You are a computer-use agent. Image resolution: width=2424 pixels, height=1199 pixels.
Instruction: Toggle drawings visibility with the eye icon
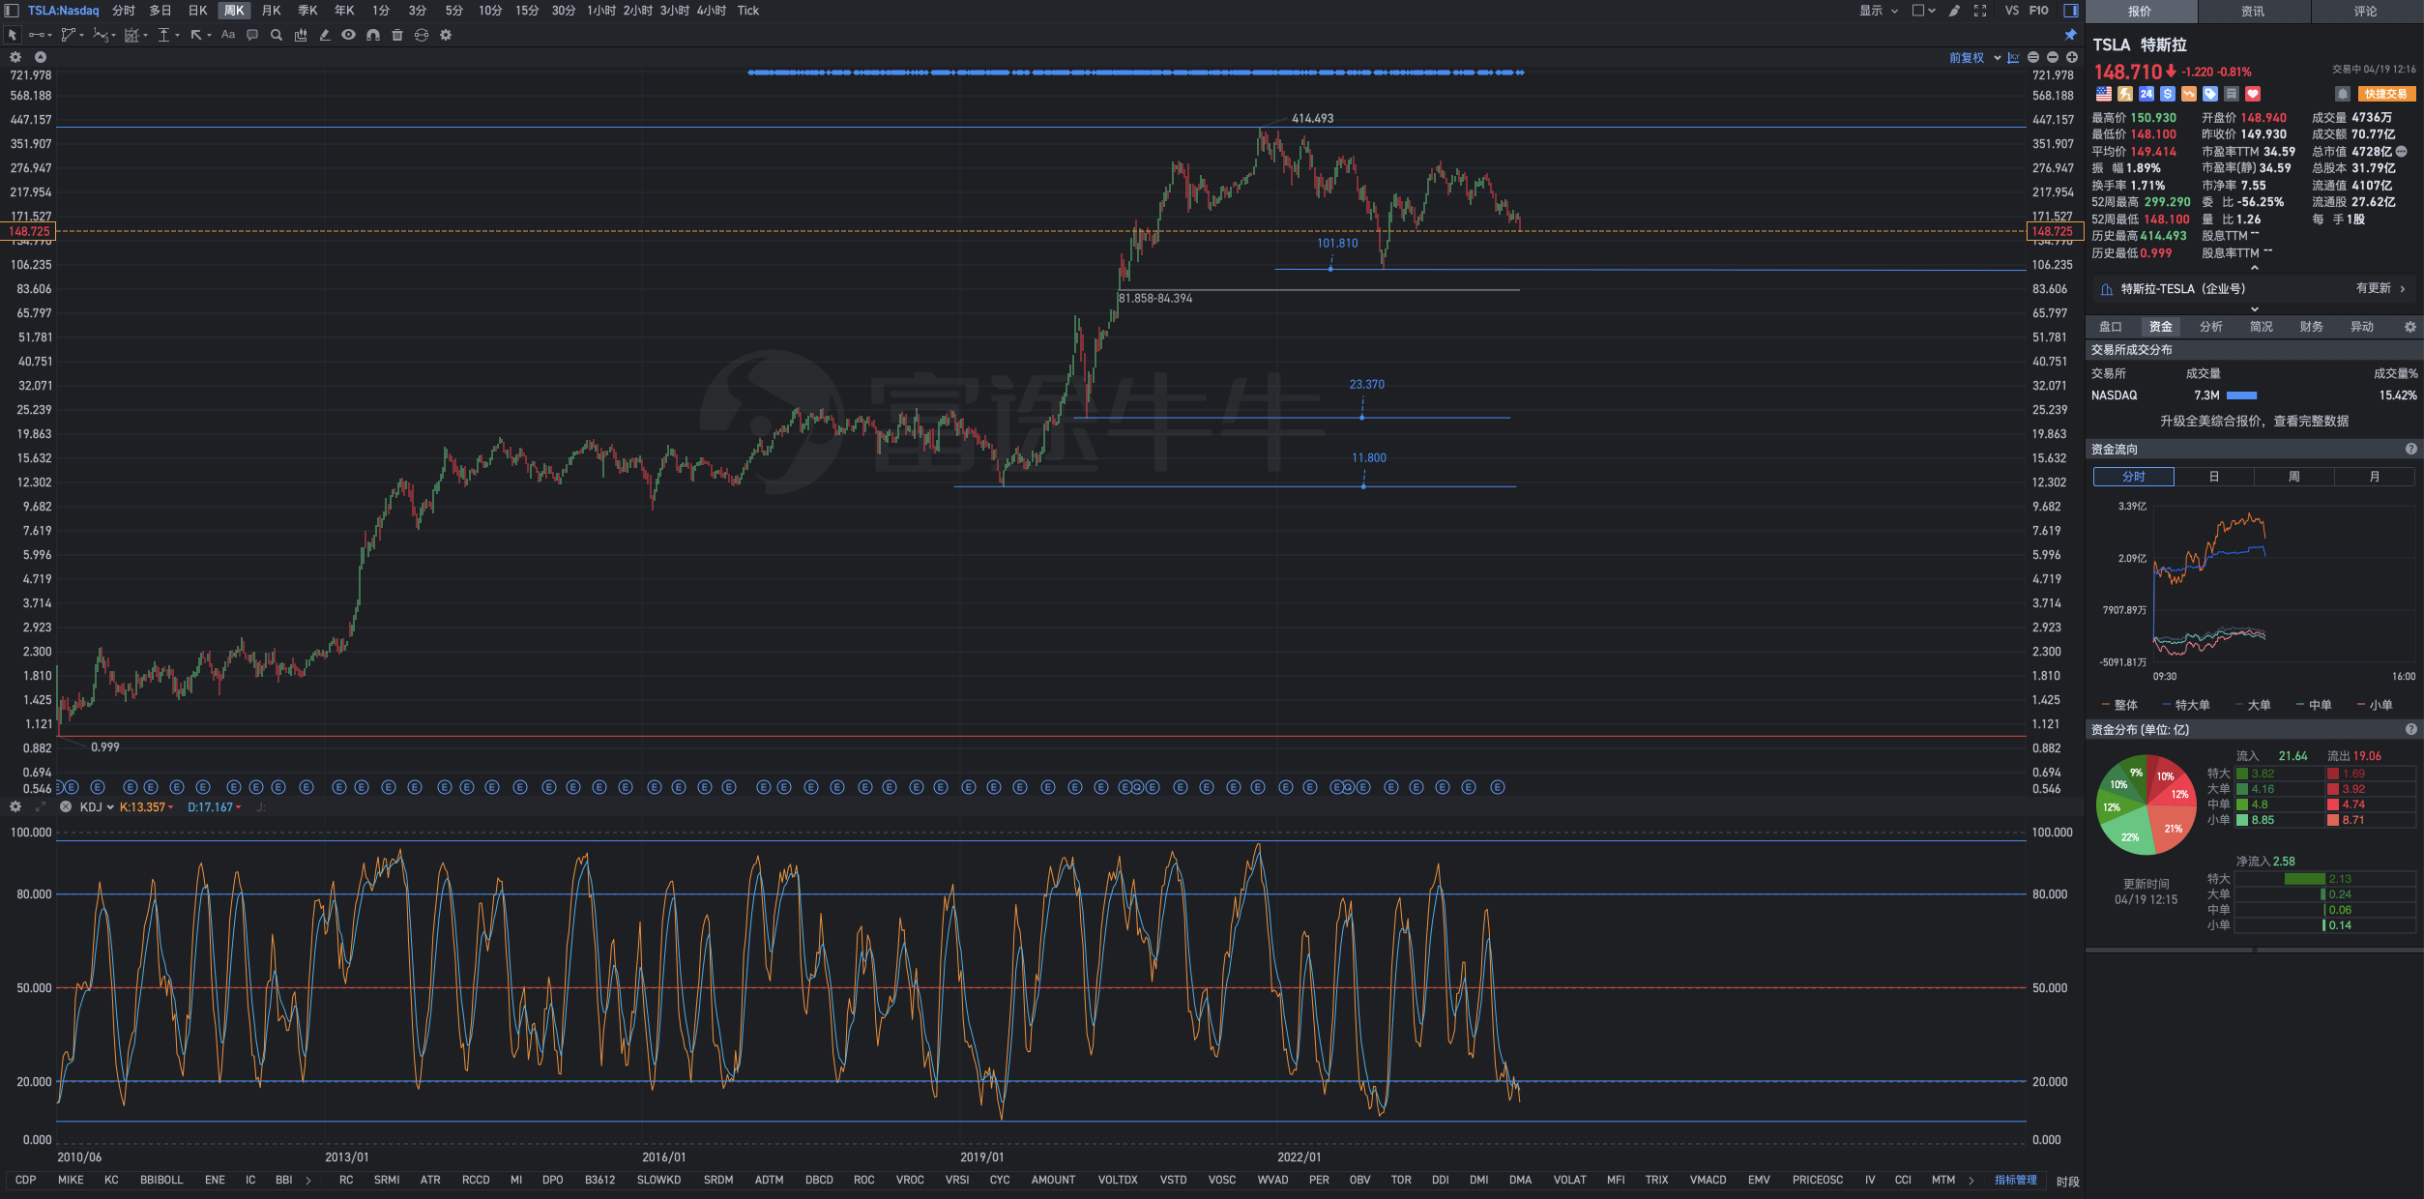click(x=349, y=35)
